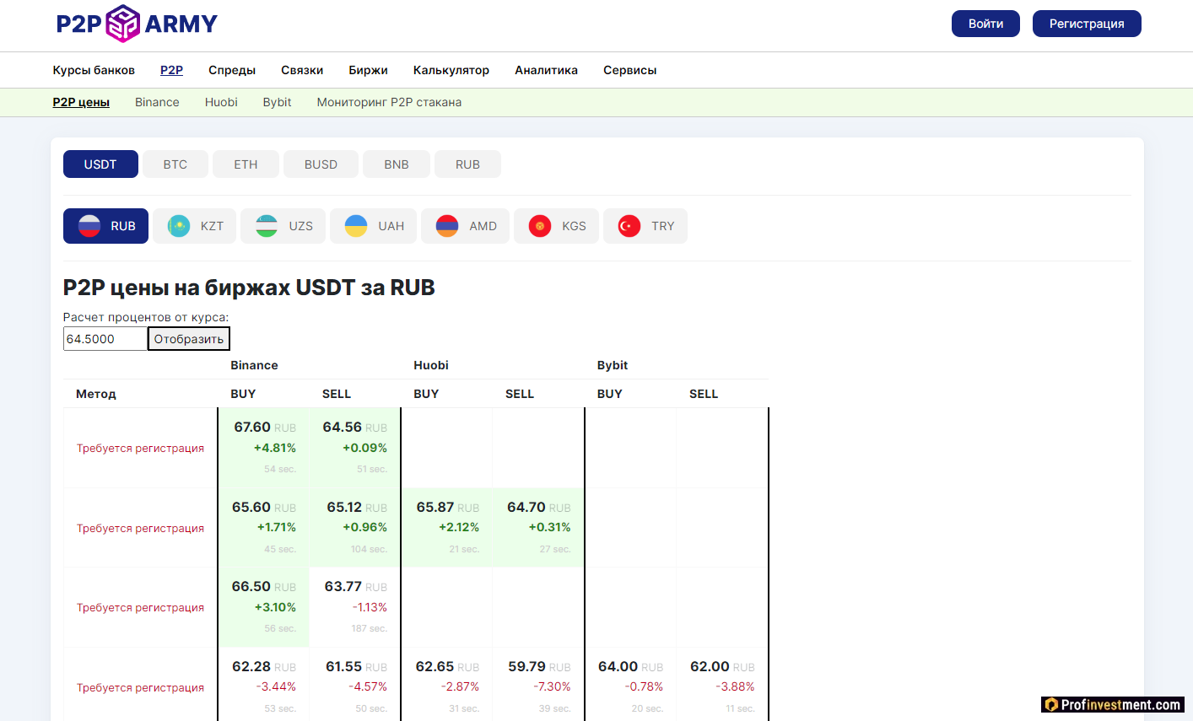Screen dimensions: 1193x721
Task: Click the Huobi BUY price 62.65
Action: pos(435,667)
